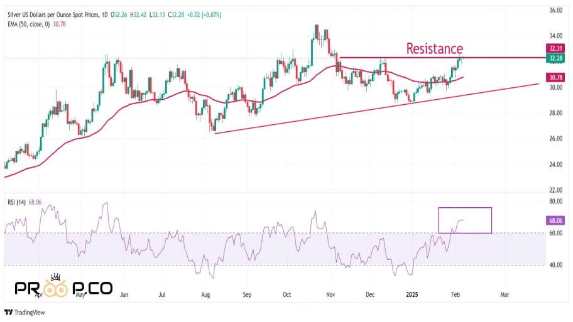This screenshot has width=573, height=322.
Task: Click the L32.13 low value
Action: [157, 15]
